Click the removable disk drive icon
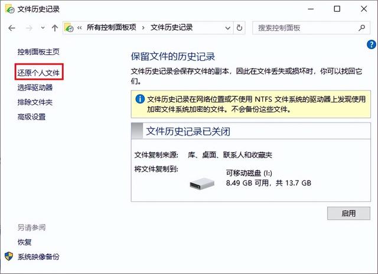Image resolution: width=378 pixels, height=274 pixels. (x=202, y=183)
